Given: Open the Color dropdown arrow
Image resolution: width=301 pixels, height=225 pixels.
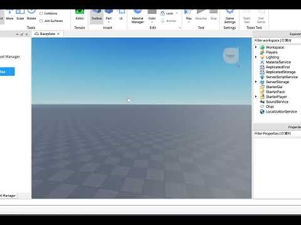Looking at the screenshot, I should point(152,22).
